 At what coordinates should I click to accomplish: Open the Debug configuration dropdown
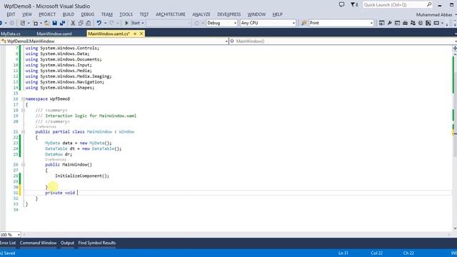point(222,23)
